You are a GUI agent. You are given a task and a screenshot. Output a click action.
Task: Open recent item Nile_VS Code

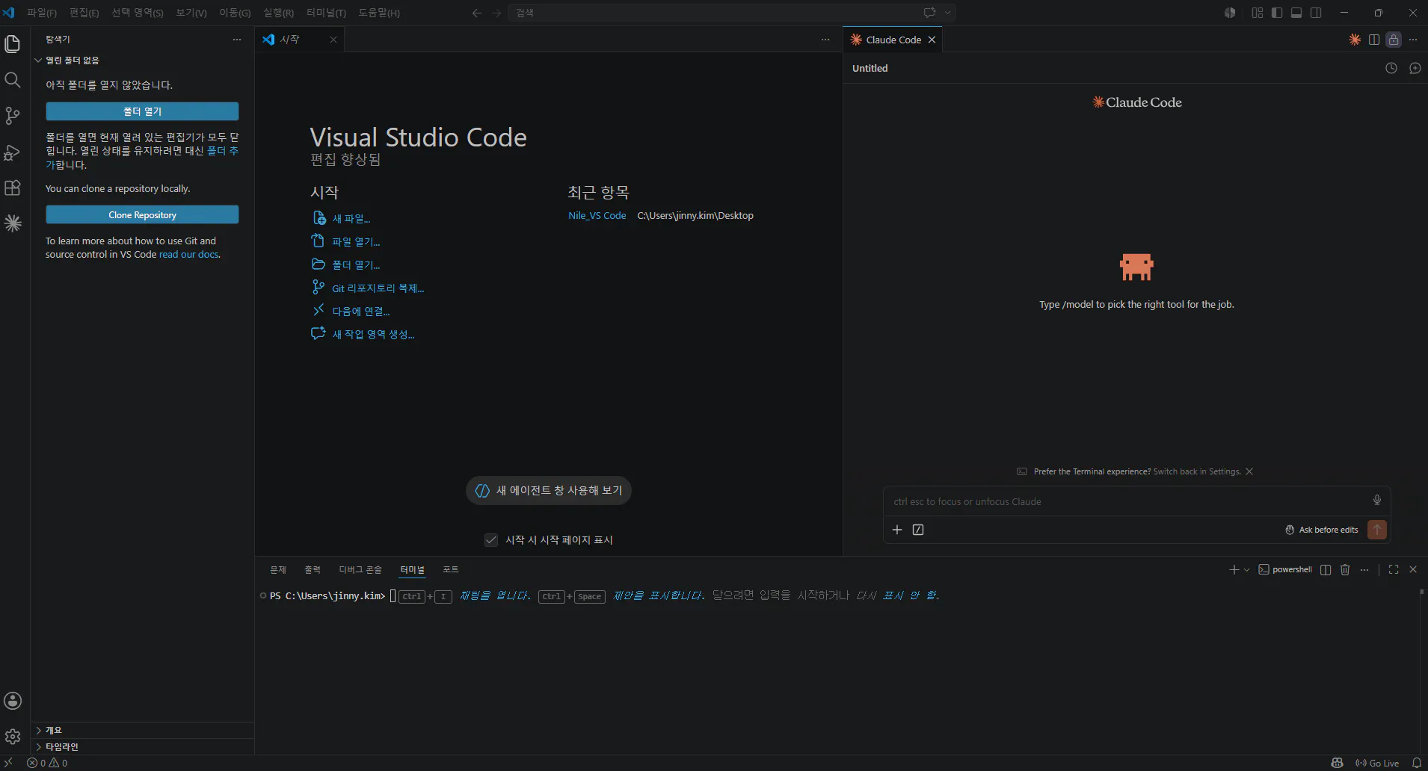pos(597,215)
